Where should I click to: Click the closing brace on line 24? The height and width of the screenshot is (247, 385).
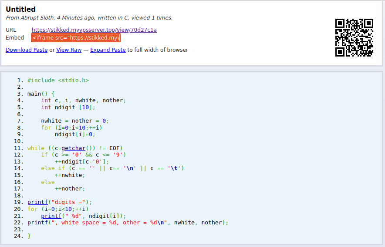tap(29, 236)
